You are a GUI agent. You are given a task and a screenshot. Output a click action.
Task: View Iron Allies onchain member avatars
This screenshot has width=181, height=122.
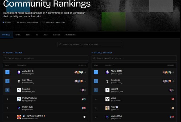(x=79, y=81)
